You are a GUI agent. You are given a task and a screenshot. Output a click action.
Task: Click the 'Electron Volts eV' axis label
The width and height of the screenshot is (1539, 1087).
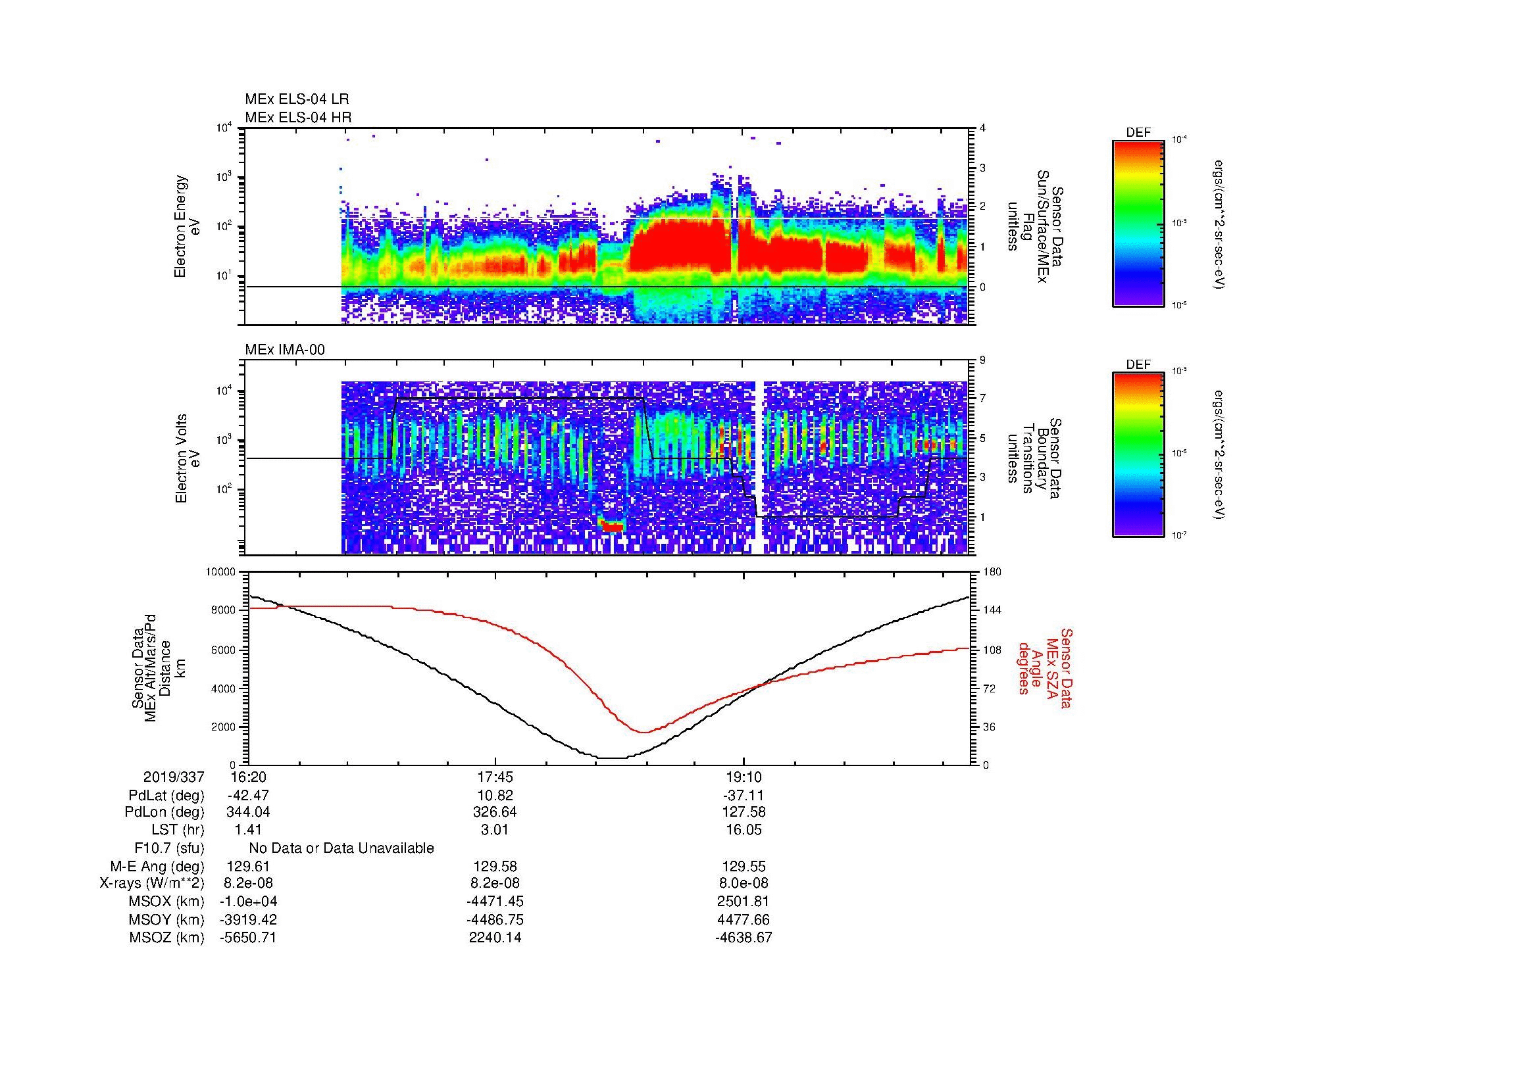188,459
